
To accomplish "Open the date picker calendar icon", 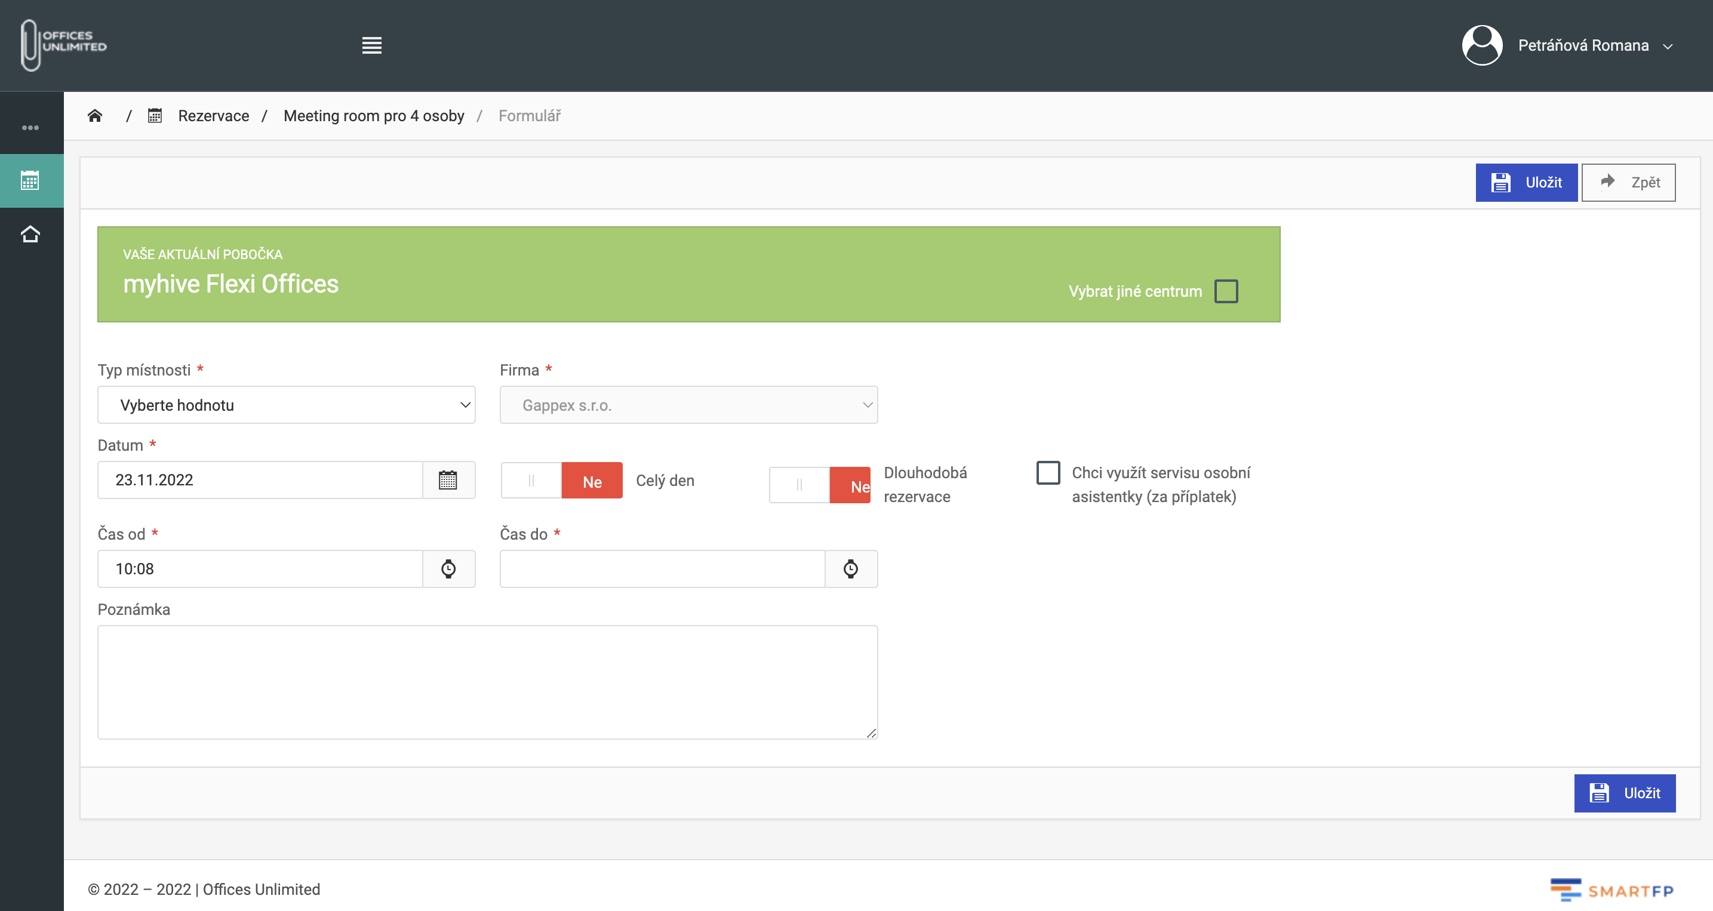I will (448, 480).
